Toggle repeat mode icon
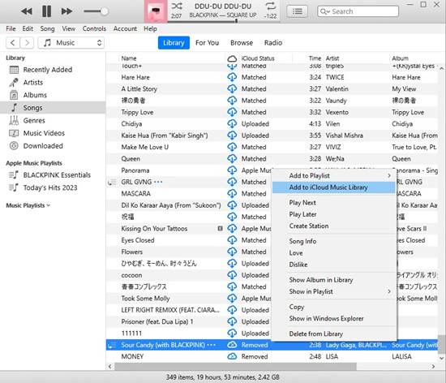This screenshot has height=383, width=446. coord(270,6)
